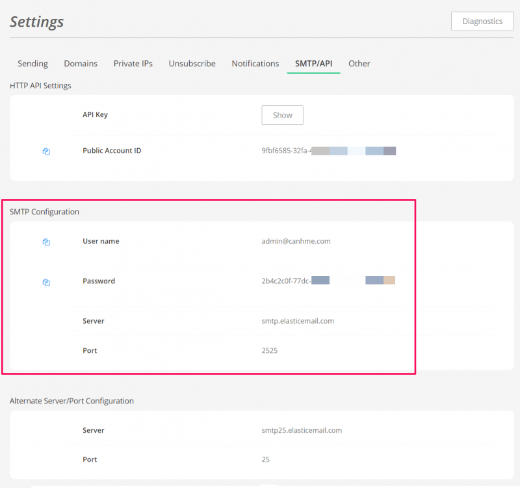The image size is (520, 488).
Task: Click the smtp25.elasticemail.com alternate server
Action: (302, 430)
